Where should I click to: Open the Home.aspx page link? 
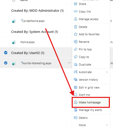click(27, 42)
